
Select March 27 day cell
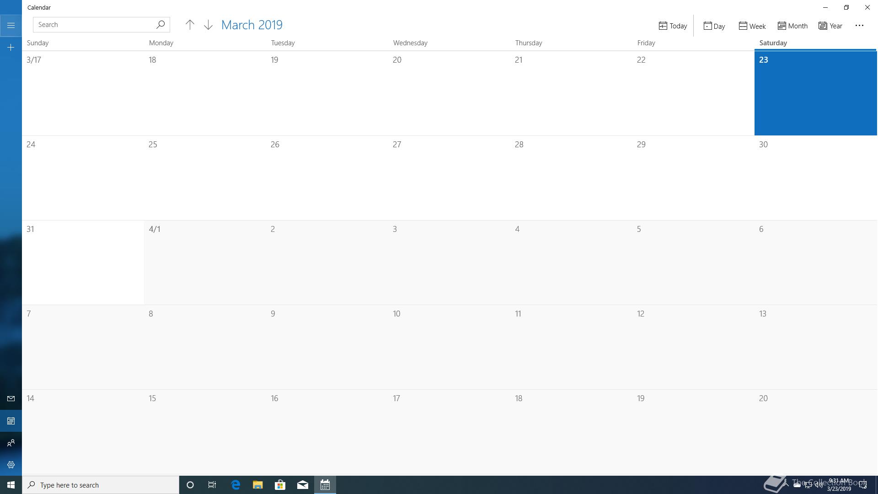449,178
